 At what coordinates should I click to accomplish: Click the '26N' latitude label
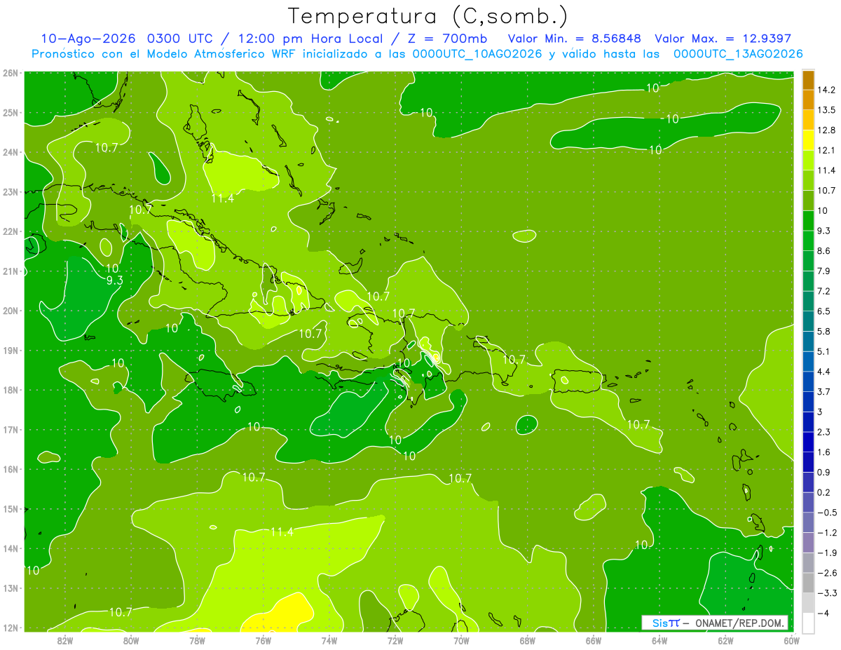click(x=10, y=73)
